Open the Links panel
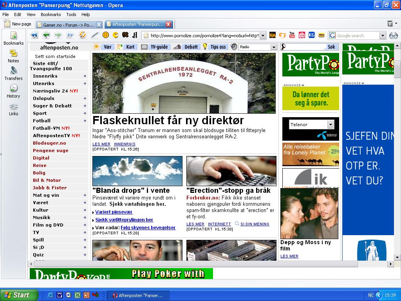This screenshot has height=301, width=401. point(13,109)
